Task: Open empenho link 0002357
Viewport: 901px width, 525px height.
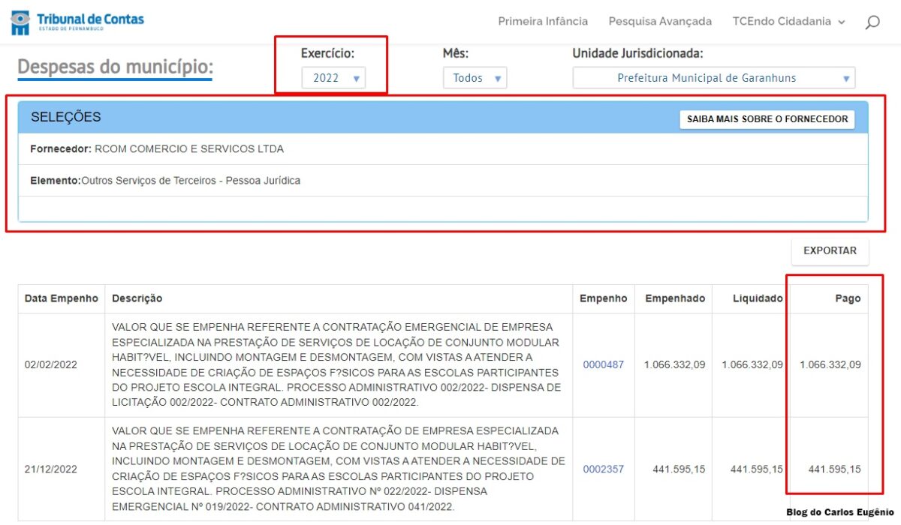Action: 603,469
